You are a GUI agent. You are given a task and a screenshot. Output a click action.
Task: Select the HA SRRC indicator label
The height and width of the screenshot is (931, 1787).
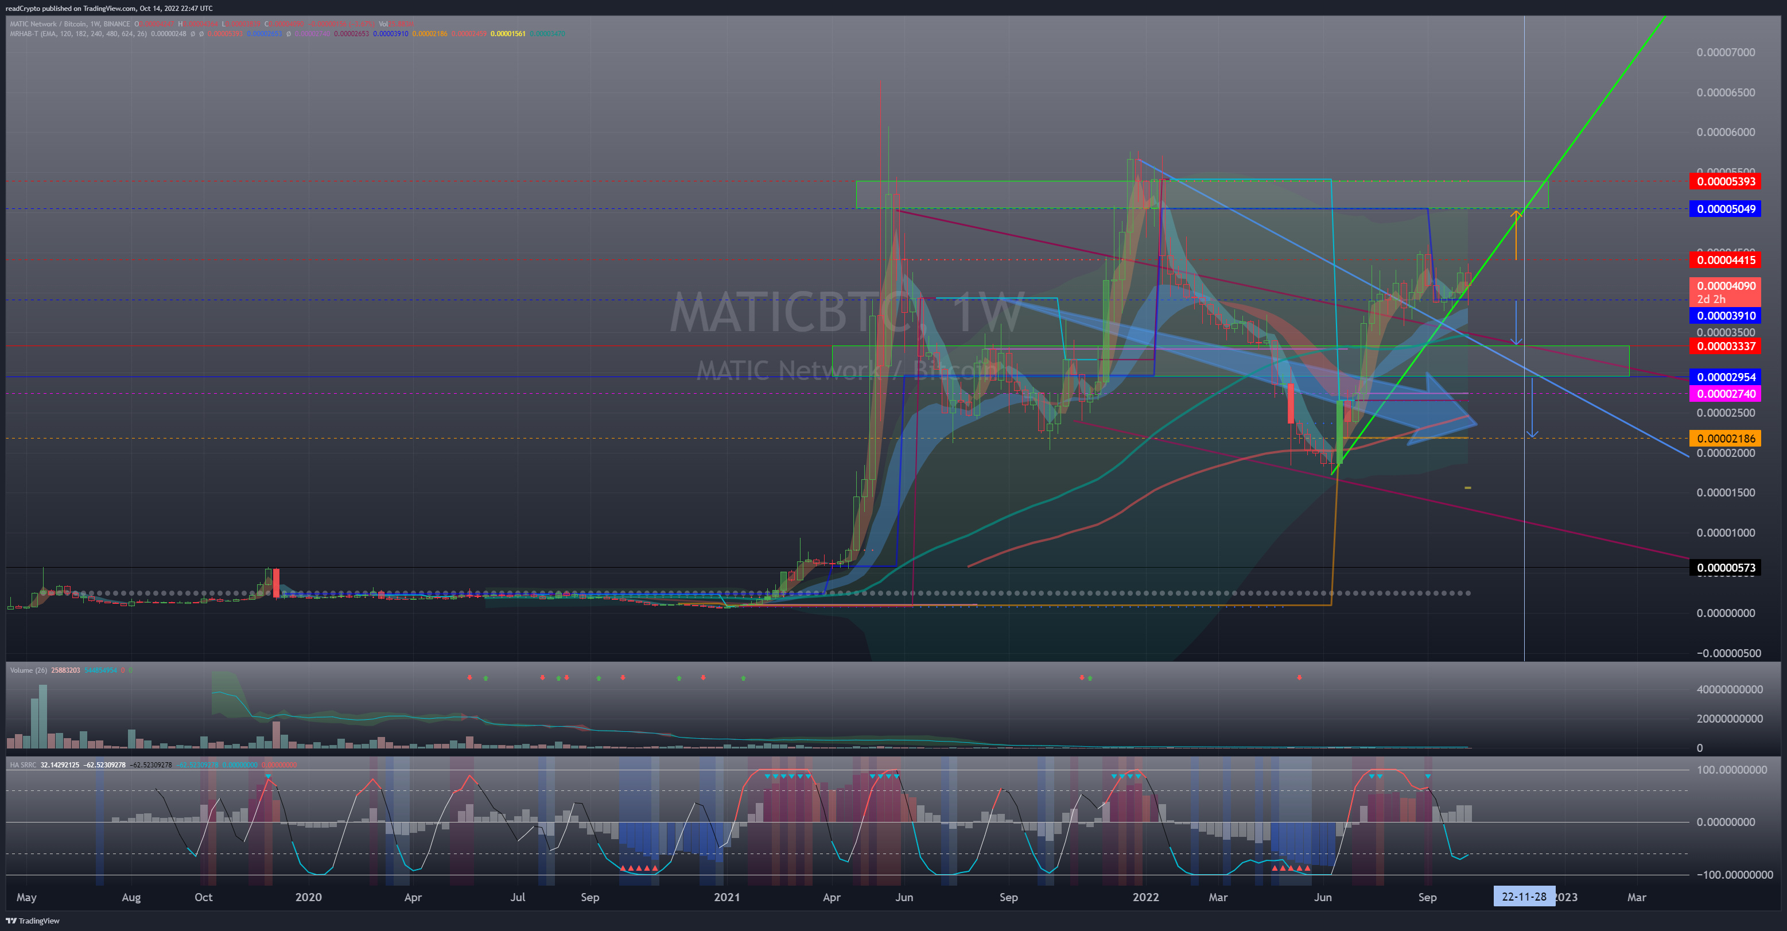tap(23, 765)
